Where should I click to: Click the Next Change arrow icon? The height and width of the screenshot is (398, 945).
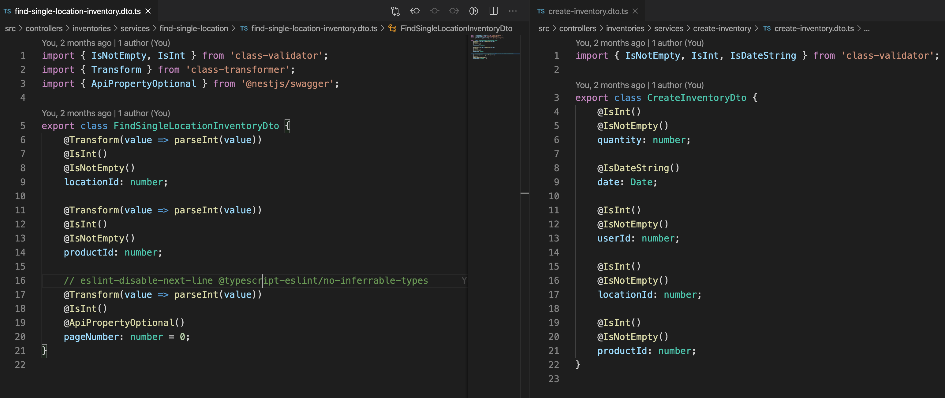click(454, 11)
